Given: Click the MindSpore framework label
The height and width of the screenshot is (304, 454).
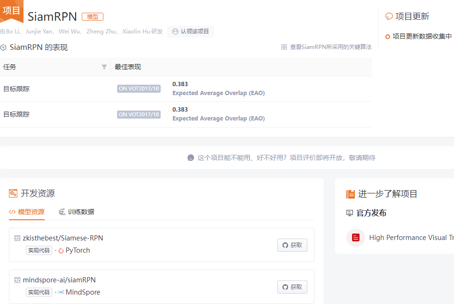Looking at the screenshot, I should coord(83,292).
